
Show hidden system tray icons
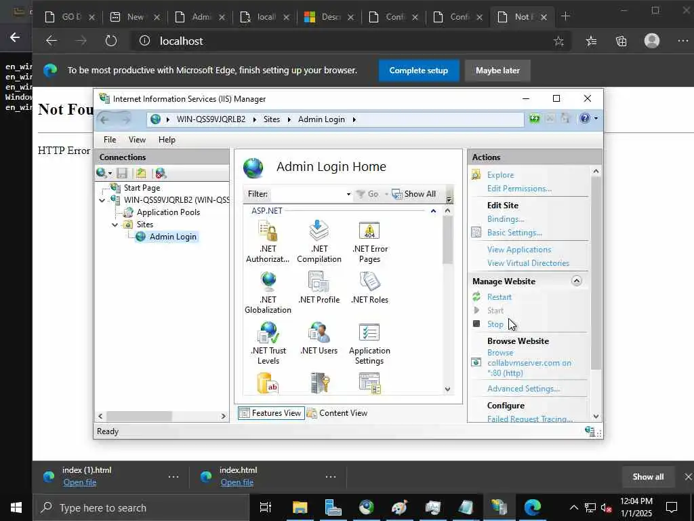(573, 507)
